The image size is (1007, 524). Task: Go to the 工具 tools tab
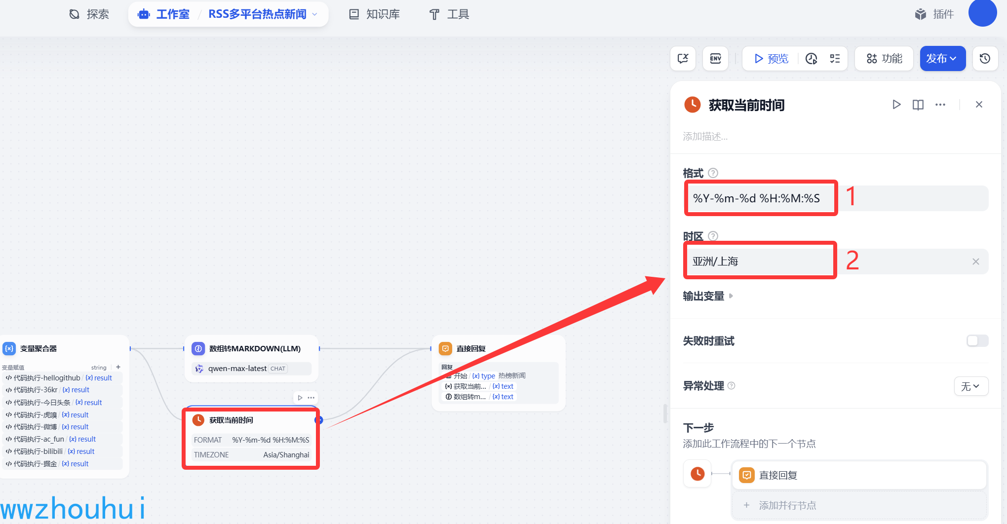pos(449,14)
